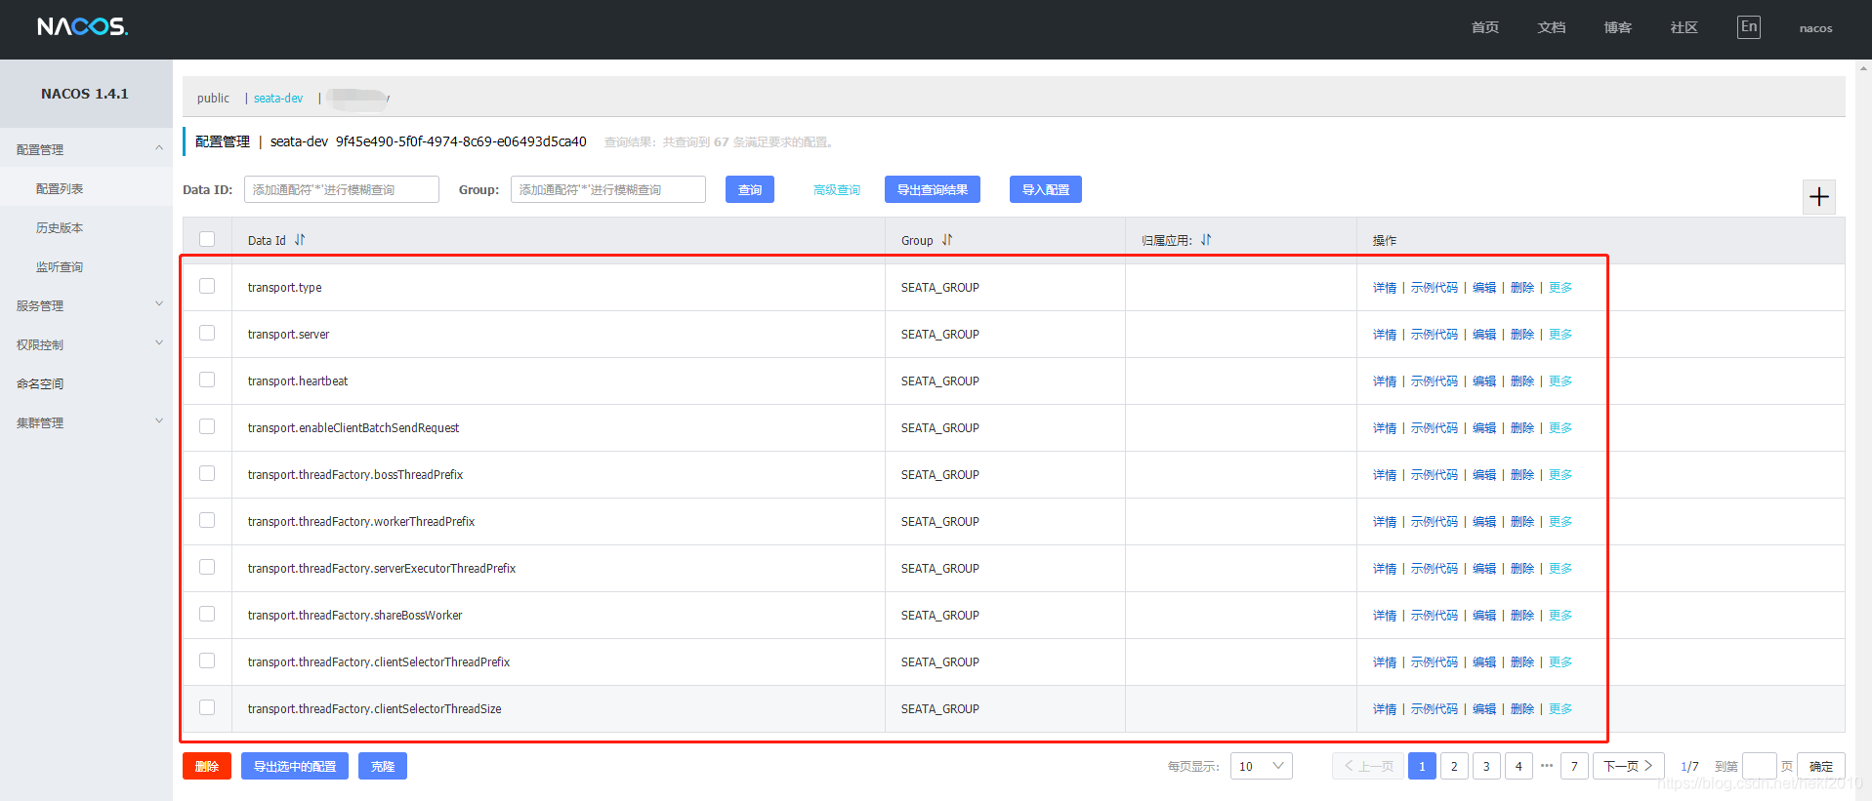The height and width of the screenshot is (801, 1872).
Task: Open 监听查询 in the sidebar
Action: [x=60, y=266]
